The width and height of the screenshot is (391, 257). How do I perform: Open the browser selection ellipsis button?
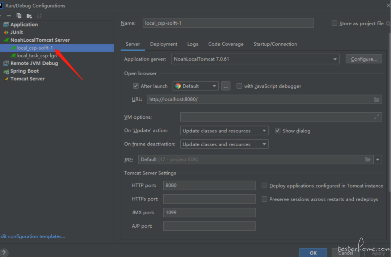click(226, 86)
